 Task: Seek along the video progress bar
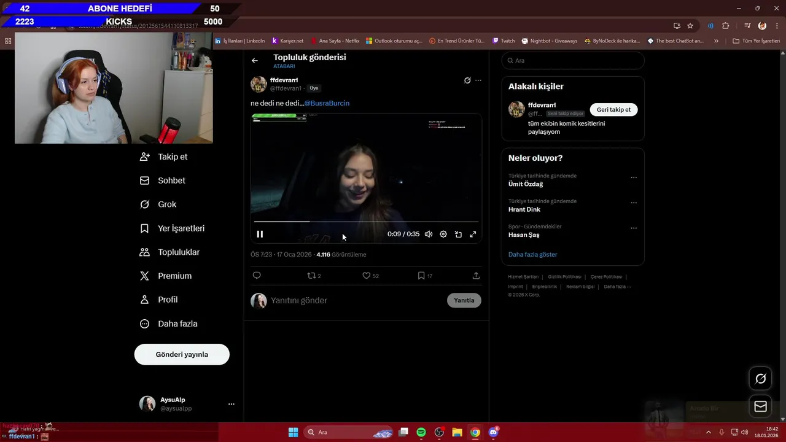coord(366,222)
